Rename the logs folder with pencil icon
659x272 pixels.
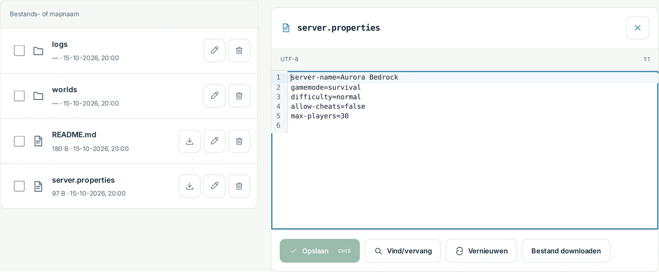[214, 50]
